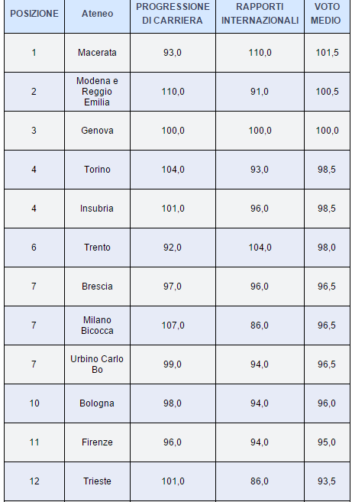The width and height of the screenshot is (352, 502).
Task: Click the Milano Bicocca cell
Action: click(x=97, y=325)
